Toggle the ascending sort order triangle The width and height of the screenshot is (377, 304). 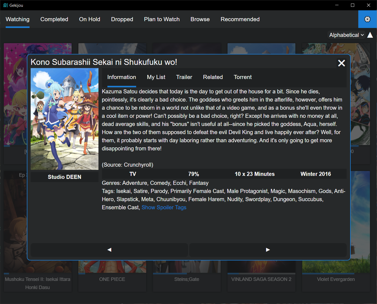(x=370, y=35)
